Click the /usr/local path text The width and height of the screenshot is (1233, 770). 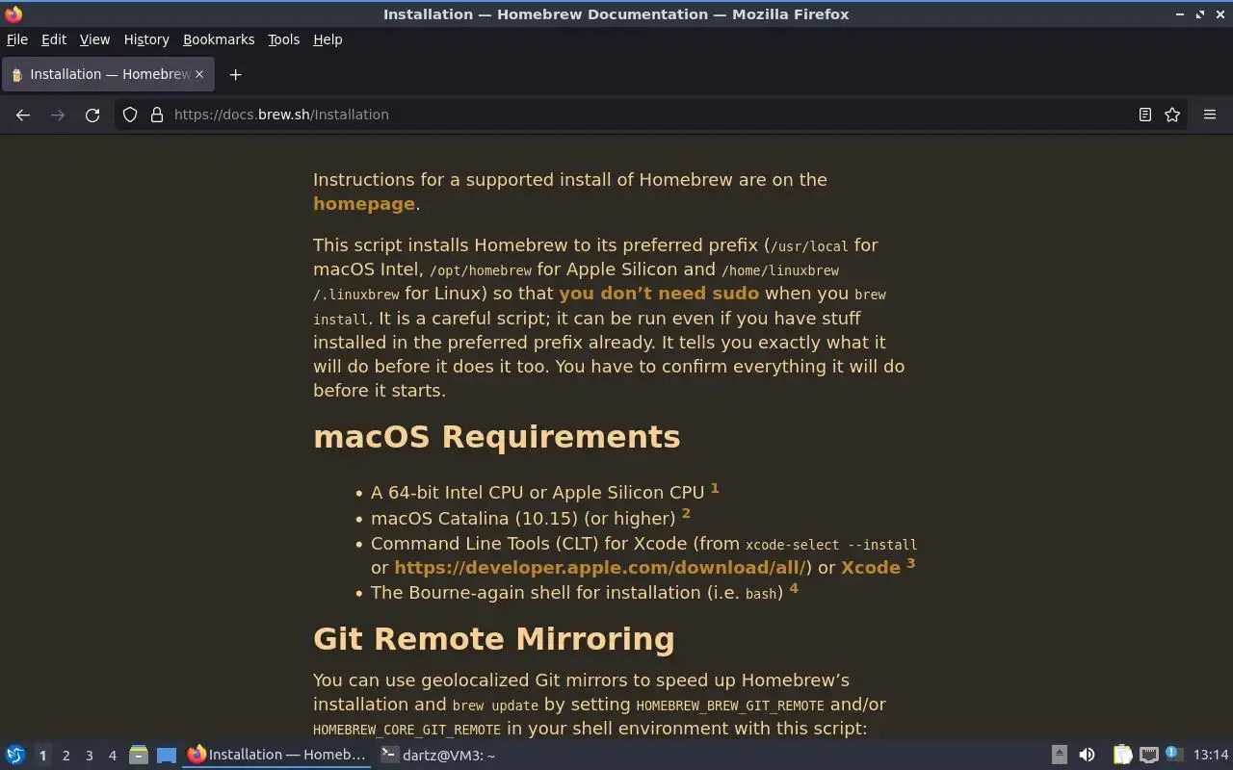[x=809, y=246]
